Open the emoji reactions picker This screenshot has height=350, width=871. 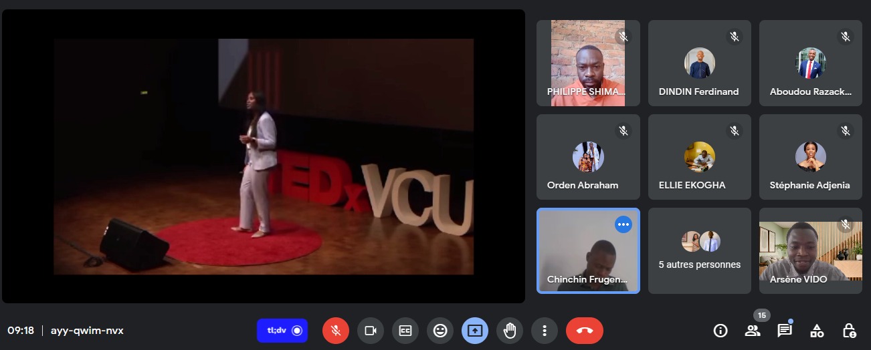coord(440,330)
